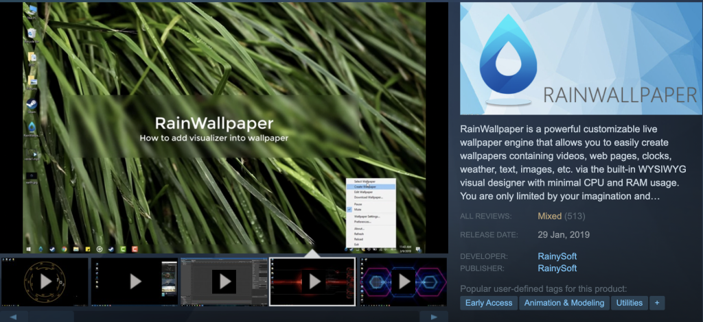Open the mp4 video file icon on the desktop
The height and width of the screenshot is (322, 703).
click(32, 154)
